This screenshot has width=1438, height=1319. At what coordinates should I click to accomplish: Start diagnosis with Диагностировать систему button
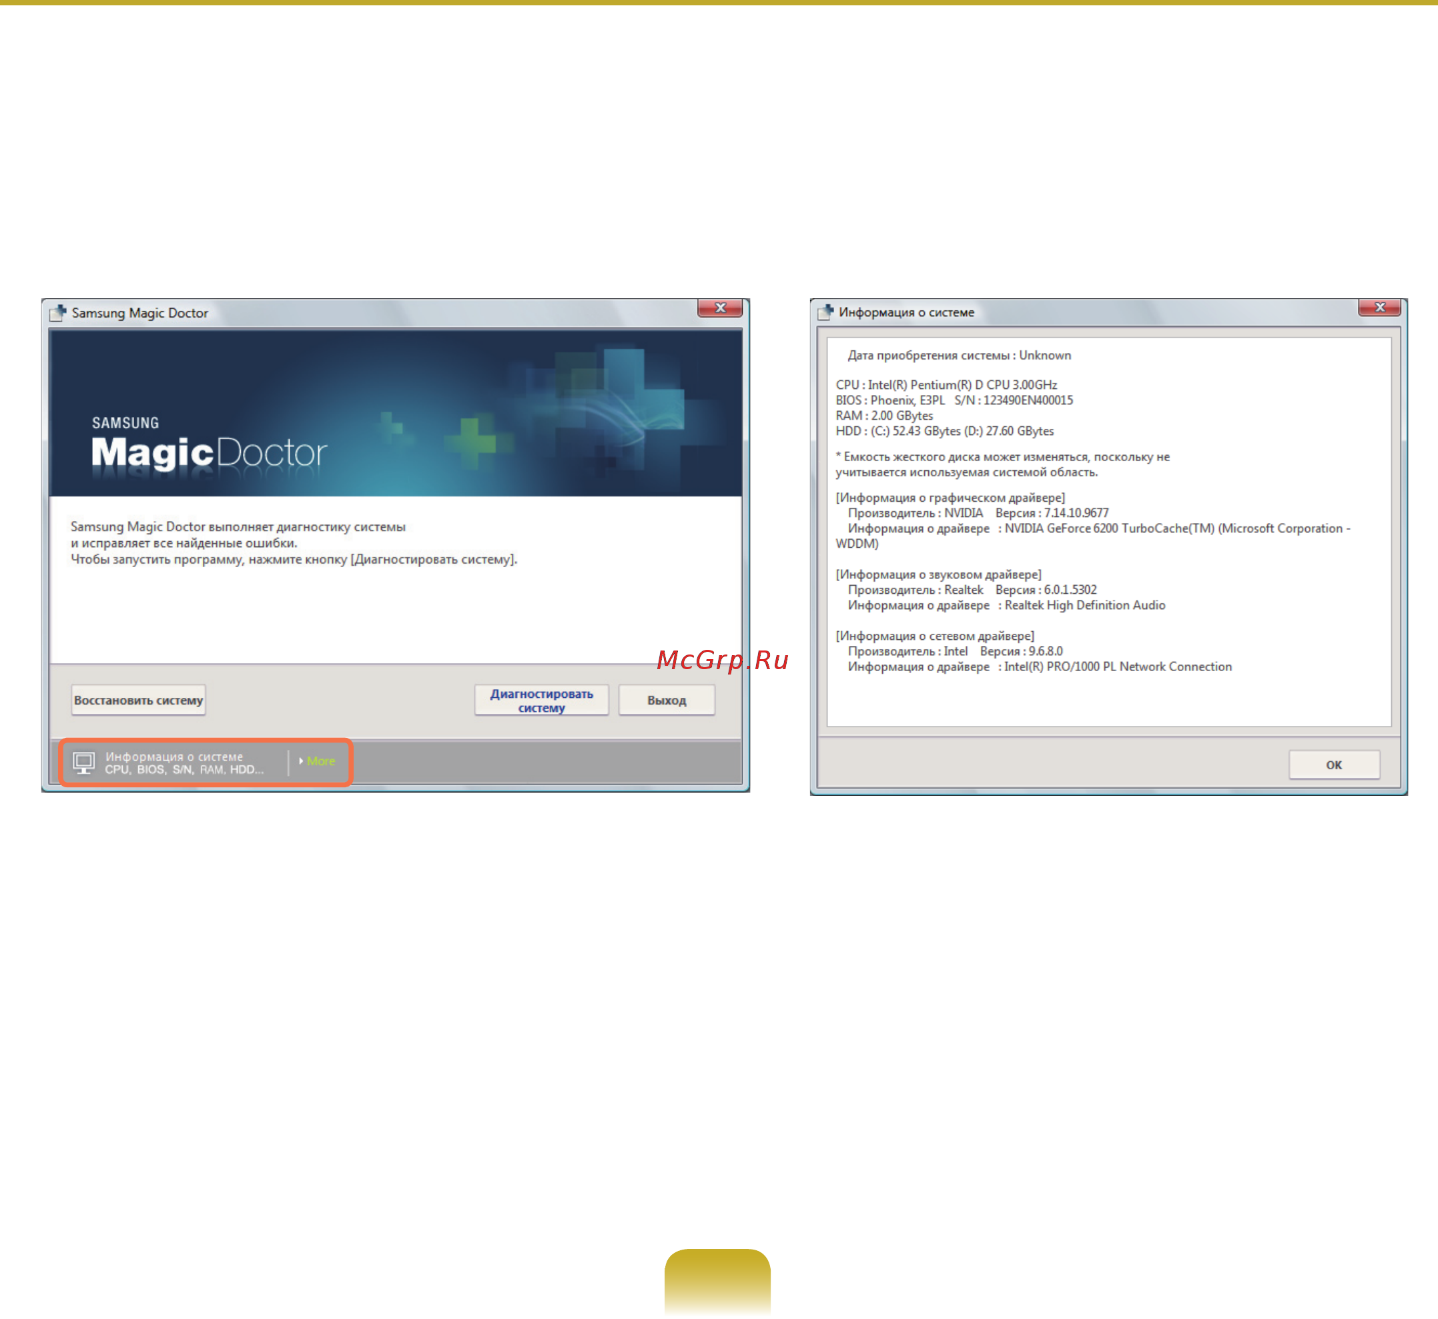click(541, 700)
